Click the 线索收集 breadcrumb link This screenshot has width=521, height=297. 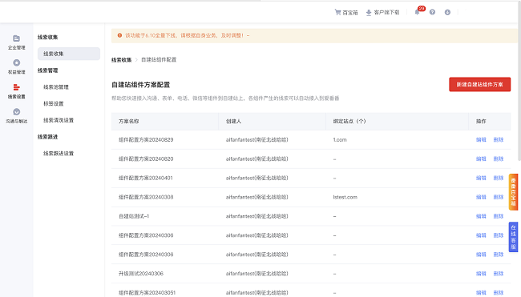tap(121, 60)
